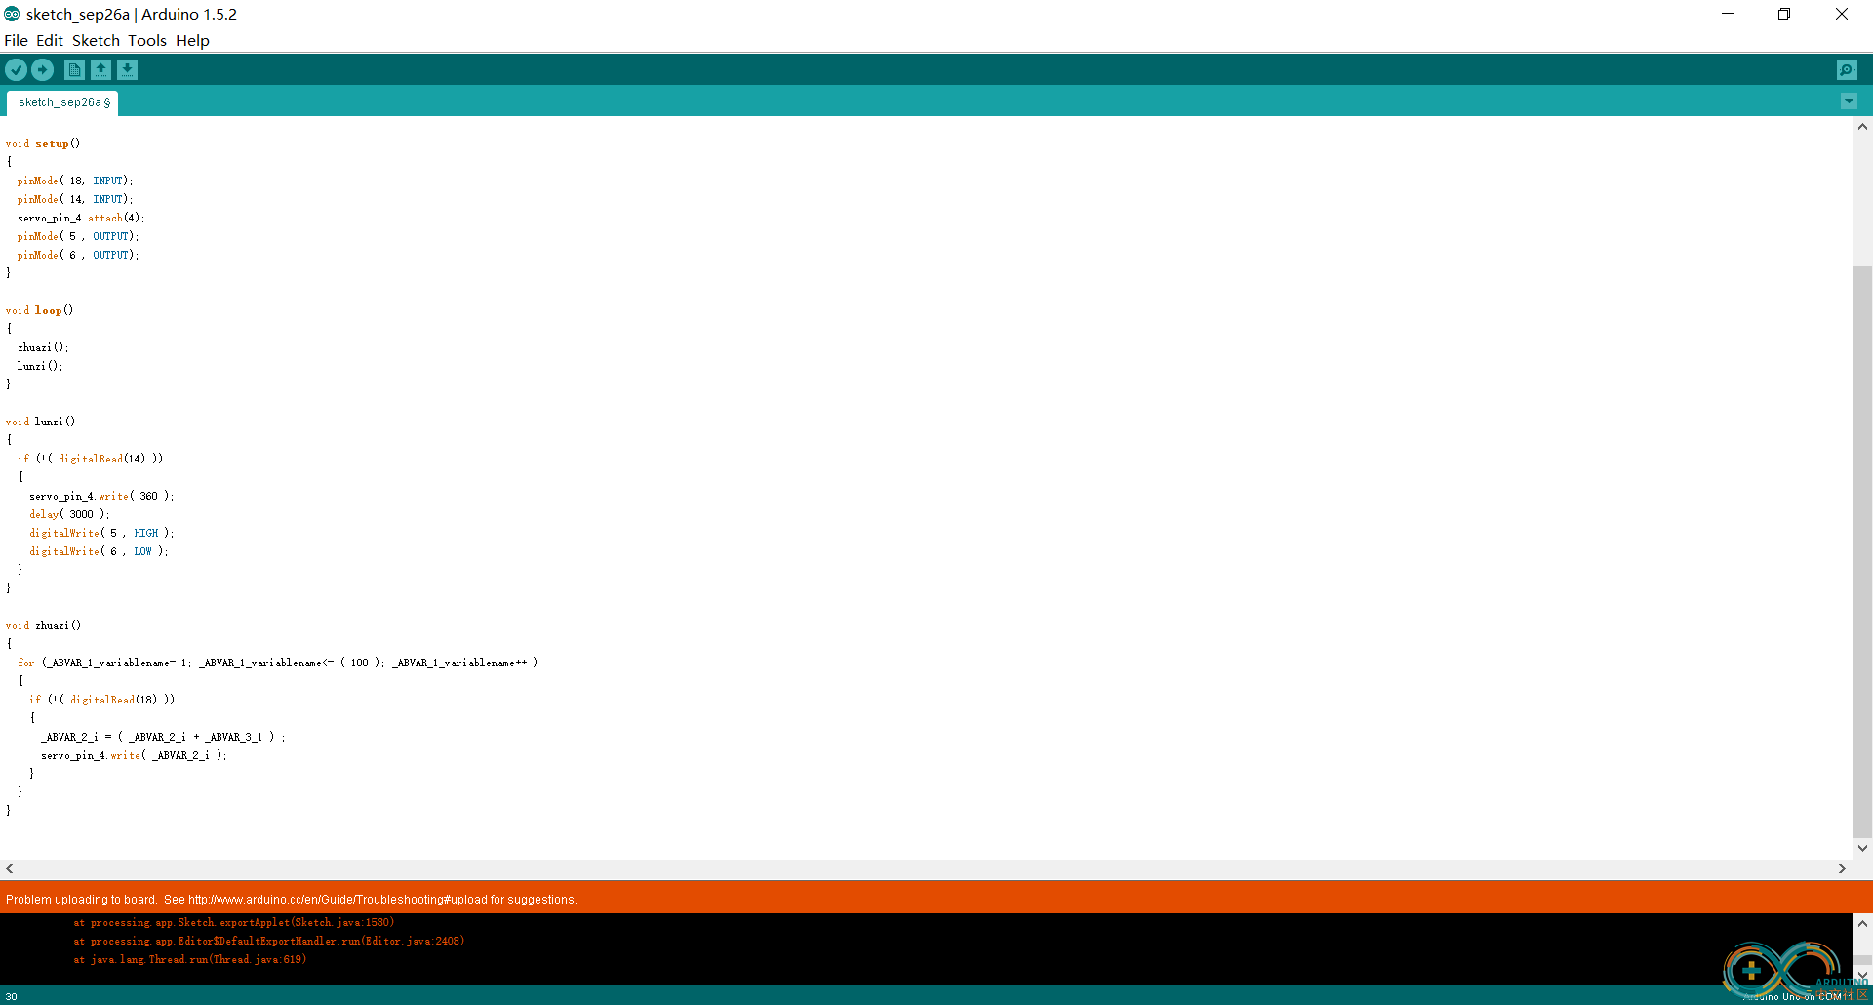Click the console scroll up arrow

(x=1862, y=923)
